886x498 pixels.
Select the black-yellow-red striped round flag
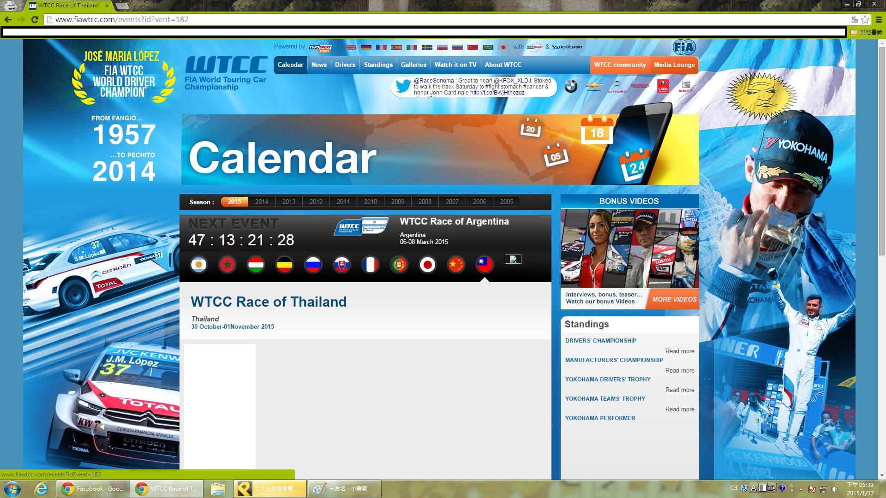click(x=285, y=265)
